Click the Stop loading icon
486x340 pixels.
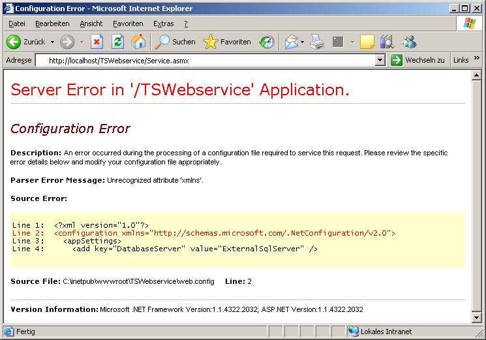point(97,42)
